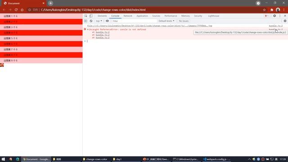This screenshot has height=162, width=288.
Task: Show the console sidebar icon
Action: 85,21
